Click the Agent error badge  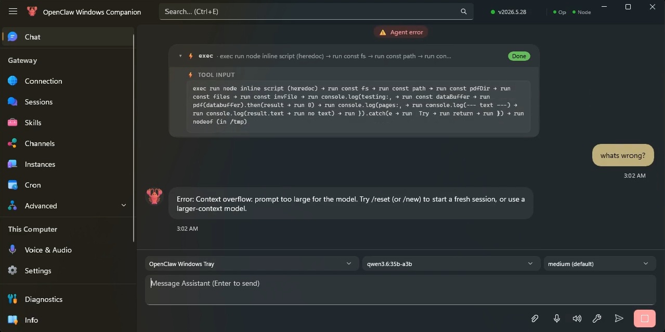click(401, 32)
